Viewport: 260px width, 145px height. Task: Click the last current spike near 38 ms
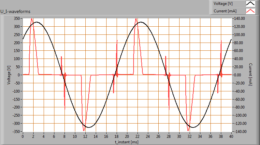[x=221, y=41]
